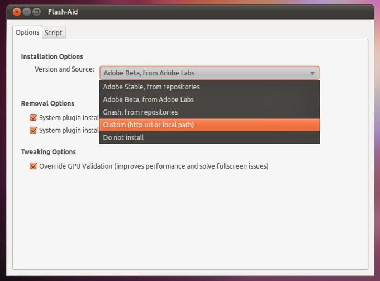Click the Installation Options heading
380x281 pixels.
(x=52, y=56)
